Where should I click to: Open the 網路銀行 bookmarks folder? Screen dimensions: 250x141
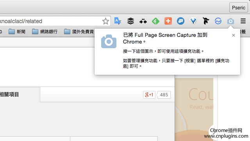[x=45, y=31]
